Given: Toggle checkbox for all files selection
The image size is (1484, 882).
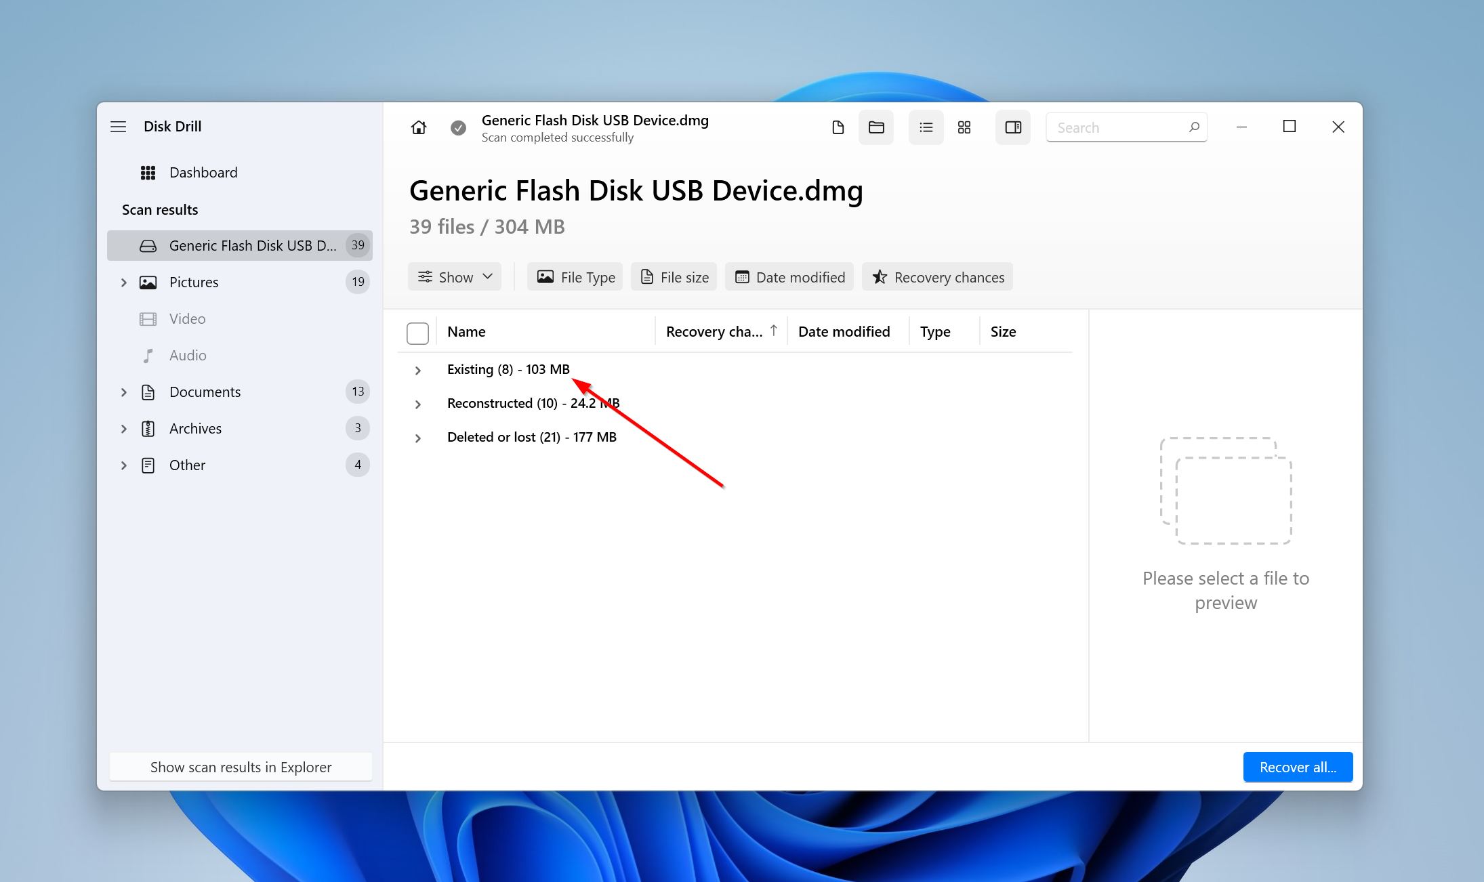Looking at the screenshot, I should click(x=418, y=331).
